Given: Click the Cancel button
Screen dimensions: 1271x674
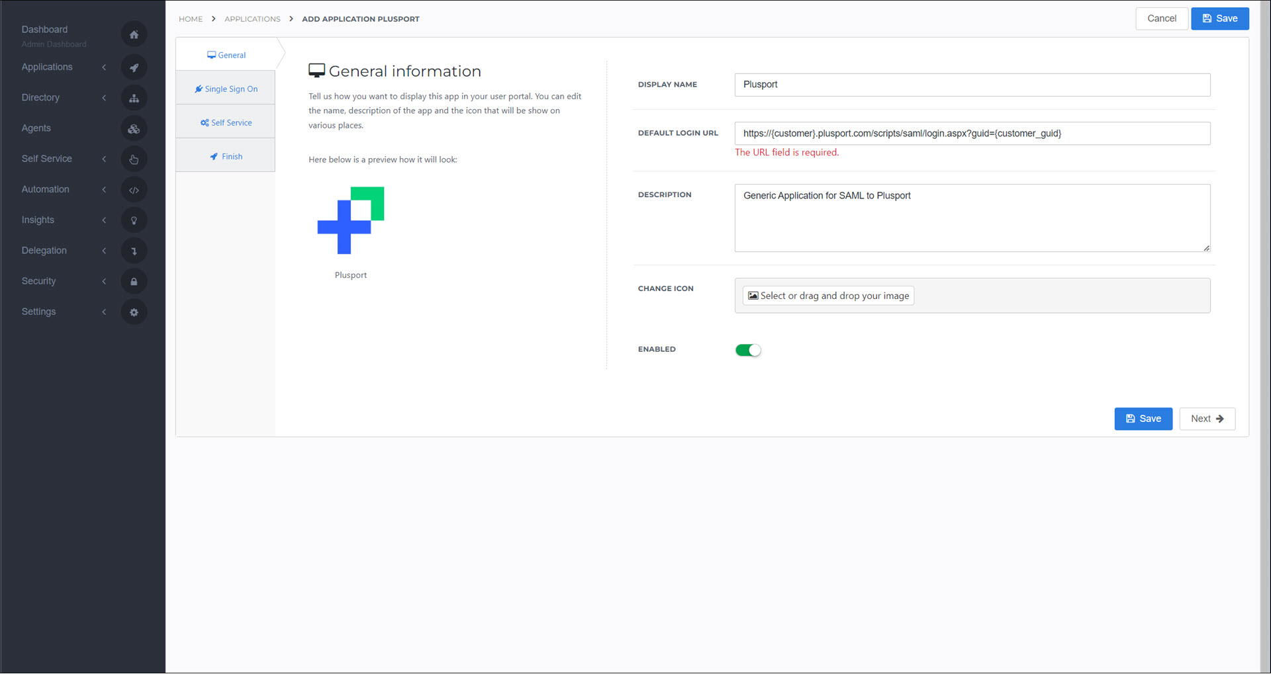Looking at the screenshot, I should [1162, 19].
